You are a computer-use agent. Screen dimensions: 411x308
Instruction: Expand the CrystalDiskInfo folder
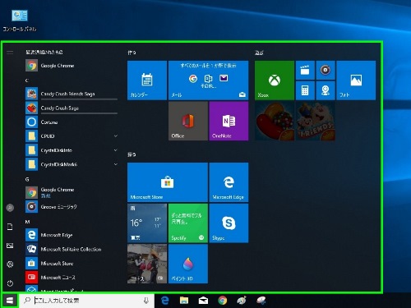click(x=72, y=150)
